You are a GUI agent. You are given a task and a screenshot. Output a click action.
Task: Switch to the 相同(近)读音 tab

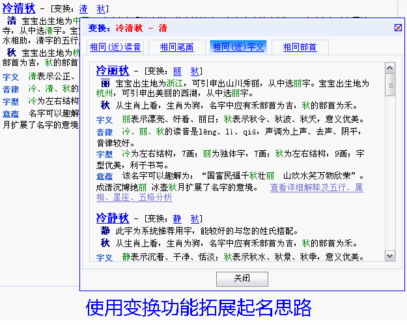pos(115,47)
